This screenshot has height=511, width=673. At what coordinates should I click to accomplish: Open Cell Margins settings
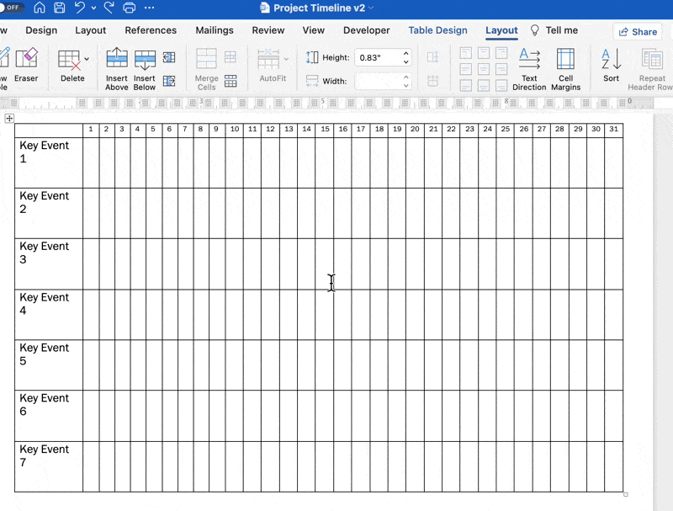coord(565,69)
